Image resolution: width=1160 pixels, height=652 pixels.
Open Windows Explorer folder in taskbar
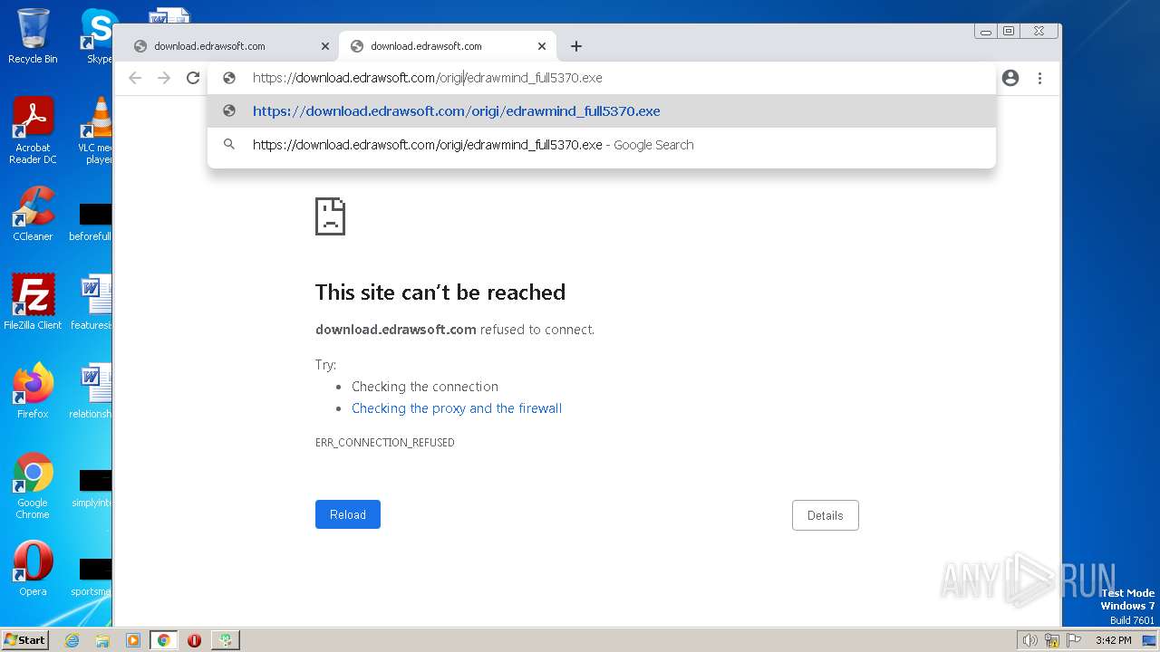(x=102, y=640)
